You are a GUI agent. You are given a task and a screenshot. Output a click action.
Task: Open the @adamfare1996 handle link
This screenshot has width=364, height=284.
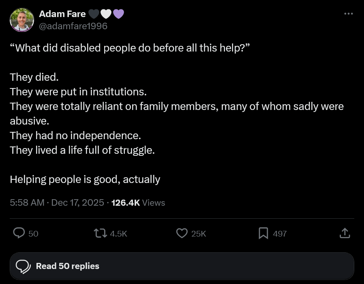coord(73,26)
